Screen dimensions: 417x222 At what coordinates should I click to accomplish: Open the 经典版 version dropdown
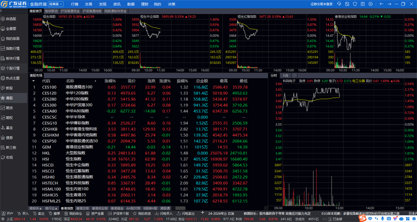(56, 4)
